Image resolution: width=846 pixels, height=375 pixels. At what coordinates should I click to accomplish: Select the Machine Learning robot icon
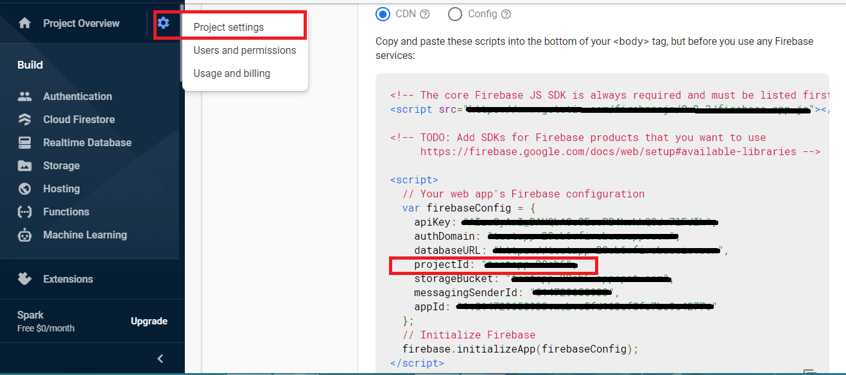click(24, 235)
